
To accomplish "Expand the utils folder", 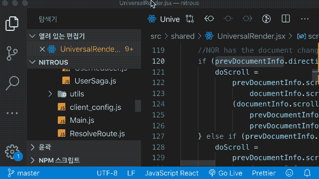I will point(50,94).
